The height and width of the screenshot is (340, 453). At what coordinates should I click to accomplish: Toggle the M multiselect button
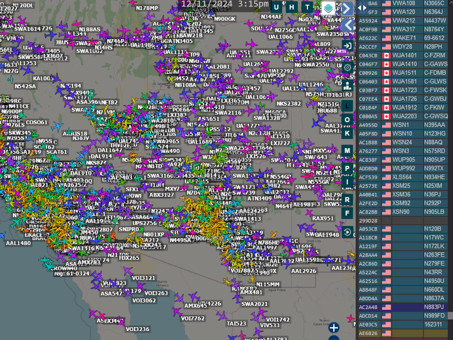[x=347, y=151]
